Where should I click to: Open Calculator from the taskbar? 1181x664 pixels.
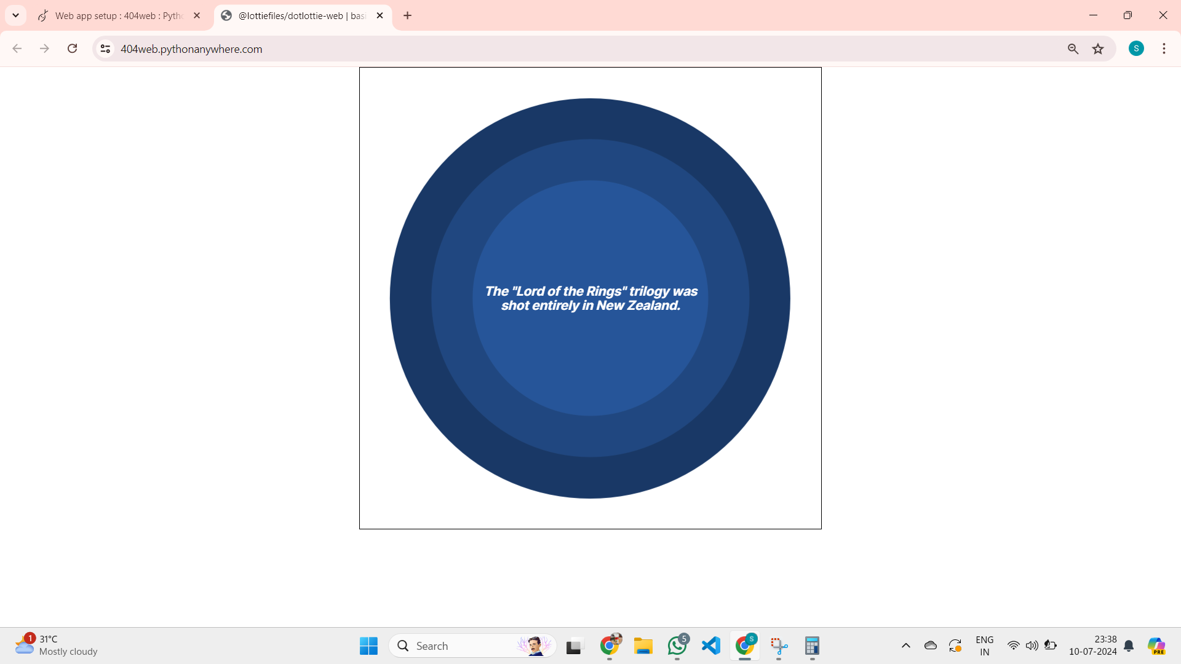coord(813,646)
